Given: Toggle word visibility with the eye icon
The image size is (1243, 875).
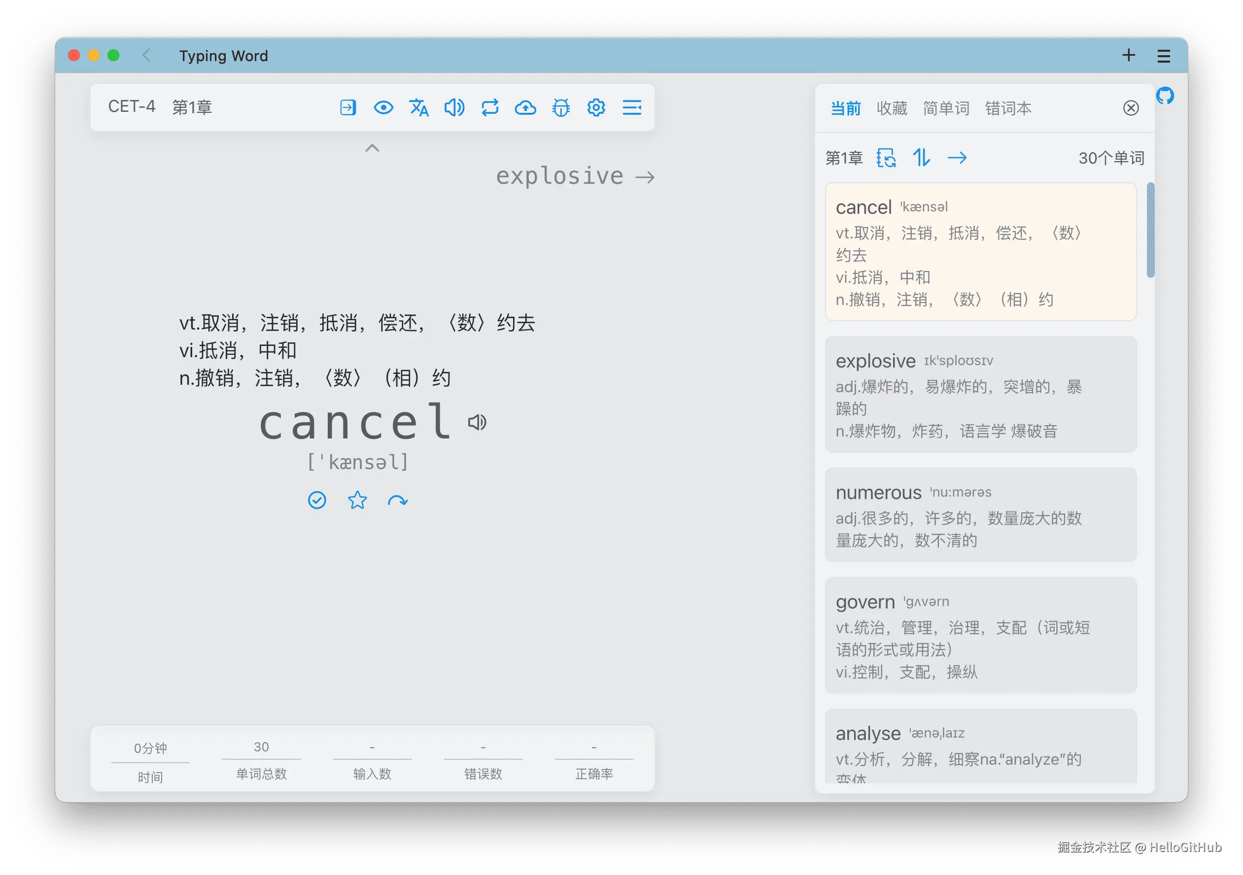Looking at the screenshot, I should (x=383, y=108).
